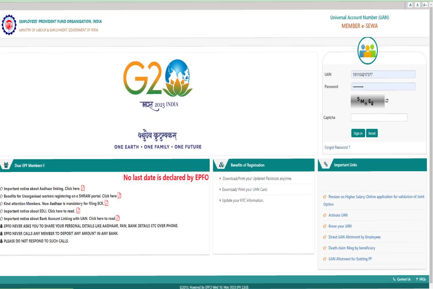This screenshot has height=289, width=433.
Task: Open PDF for Aadhaar linking notice
Action: coord(83,188)
